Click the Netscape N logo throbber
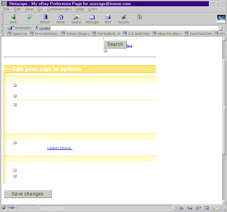 coord(221,19)
